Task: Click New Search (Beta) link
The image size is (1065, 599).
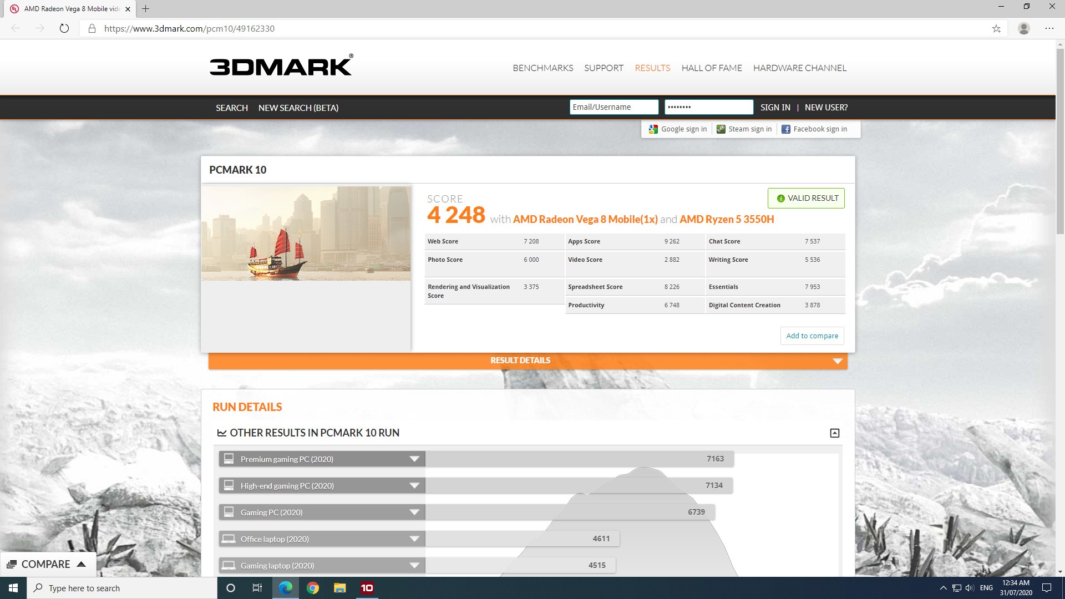Action: pyautogui.click(x=298, y=108)
